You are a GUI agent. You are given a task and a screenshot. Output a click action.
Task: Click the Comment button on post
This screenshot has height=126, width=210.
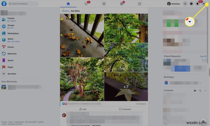125,109
